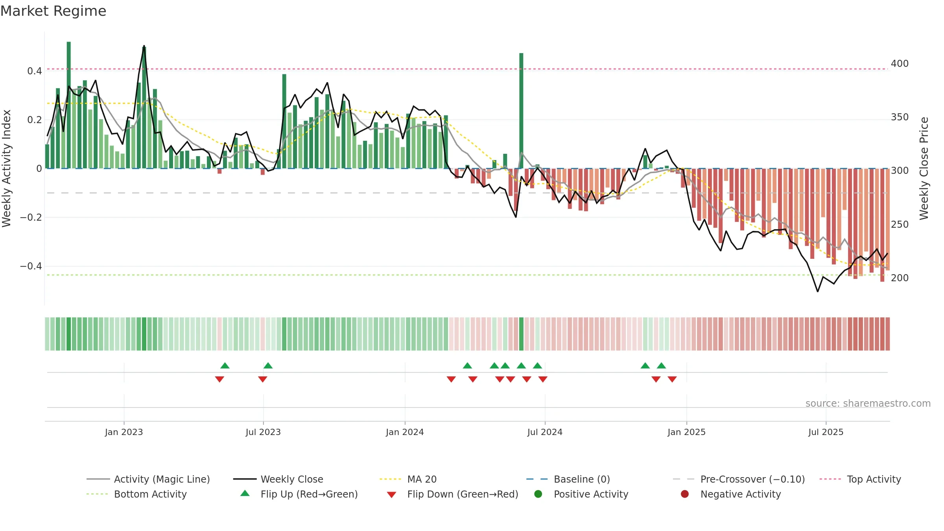Click the yellow dotted MA 20 legend swatch
Image resolution: width=944 pixels, height=531 pixels.
pos(391,479)
